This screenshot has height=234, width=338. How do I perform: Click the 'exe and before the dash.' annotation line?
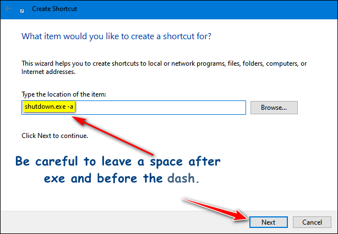(x=122, y=178)
